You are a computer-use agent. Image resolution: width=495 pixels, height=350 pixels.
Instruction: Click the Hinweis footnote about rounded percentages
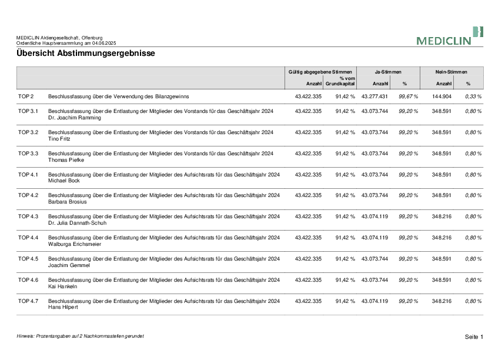tap(80, 336)
